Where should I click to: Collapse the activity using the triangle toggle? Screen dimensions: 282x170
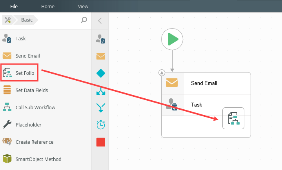(x=162, y=73)
